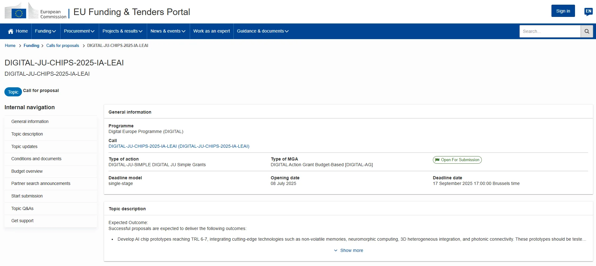The height and width of the screenshot is (266, 596).
Task: Expand News & events menu
Action: 168,31
